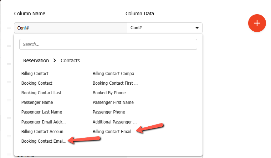Pick the Passenger Phone option
The width and height of the screenshot is (271, 158).
pos(109,112)
